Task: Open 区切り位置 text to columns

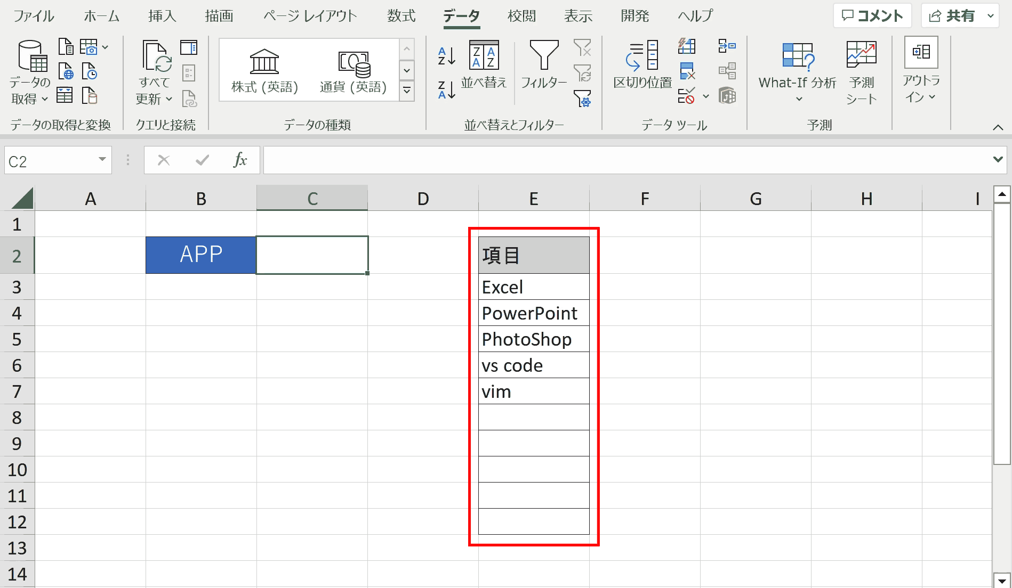Action: point(642,64)
